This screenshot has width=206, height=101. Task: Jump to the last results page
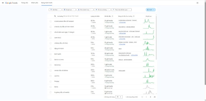click(x=154, y=97)
